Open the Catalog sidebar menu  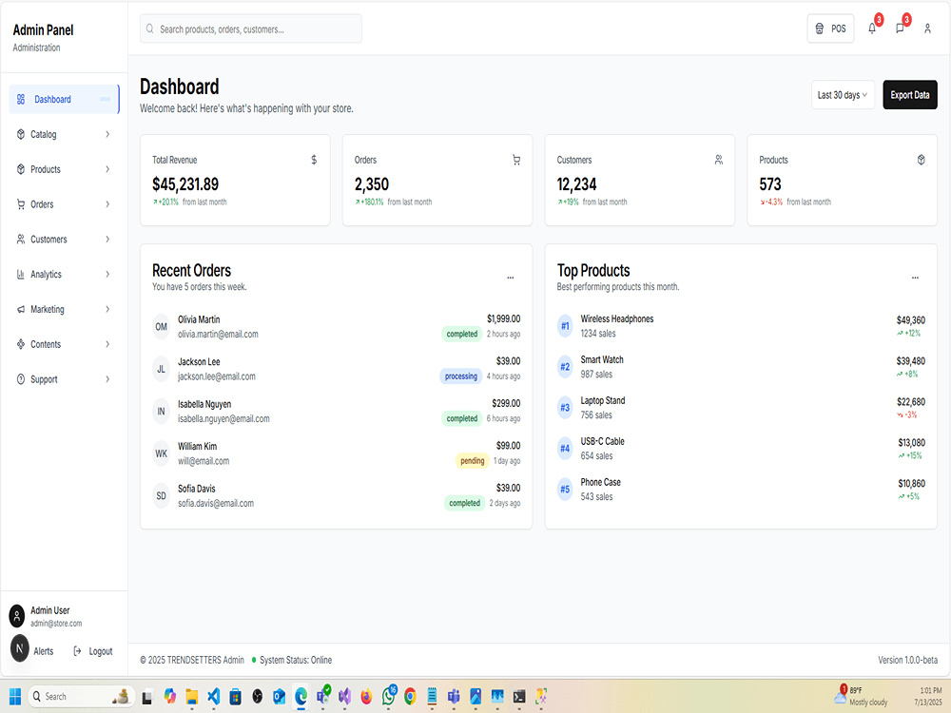pos(64,135)
